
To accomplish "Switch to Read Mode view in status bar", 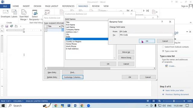I will pos(148,101).
